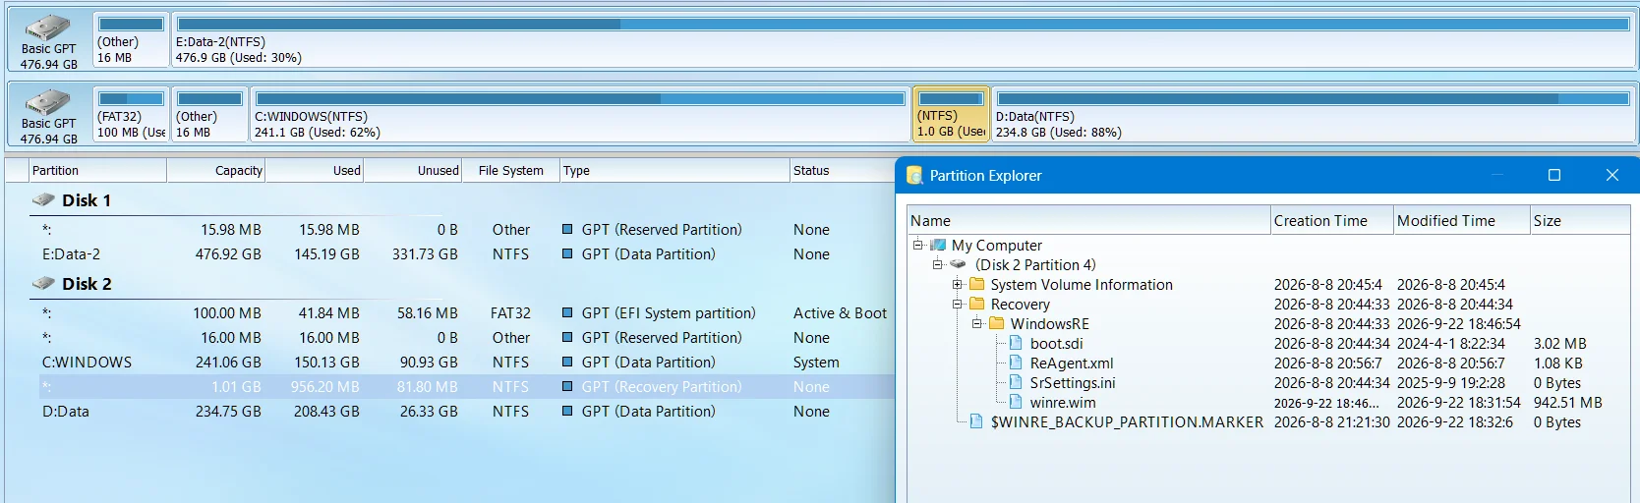Image resolution: width=1640 pixels, height=503 pixels.
Task: Select the second disk's 16 MB (Other) block
Action: pos(209,114)
